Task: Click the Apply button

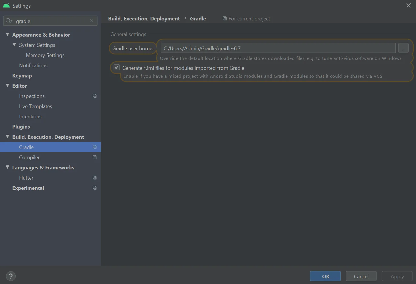Action: tap(397, 276)
